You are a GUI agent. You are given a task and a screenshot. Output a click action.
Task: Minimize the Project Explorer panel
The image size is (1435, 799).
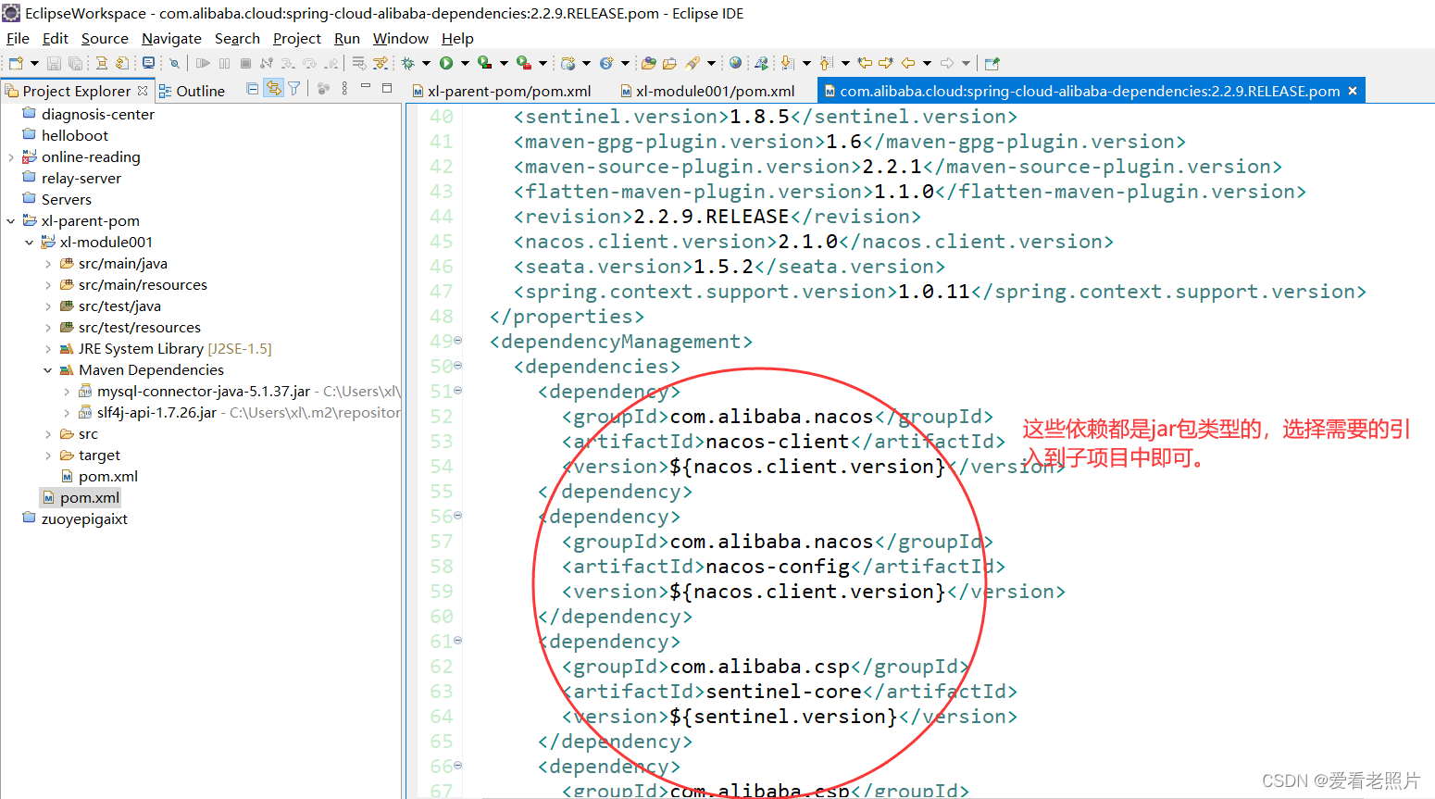[x=366, y=86]
